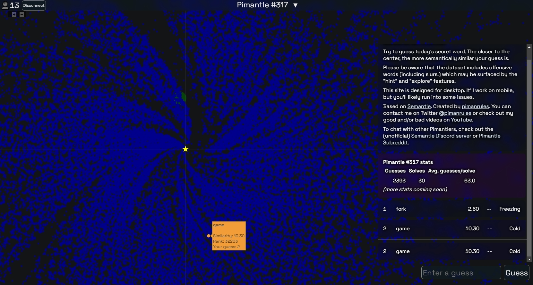Open the Semantle Discord server link
The width and height of the screenshot is (533, 285).
tap(441, 136)
